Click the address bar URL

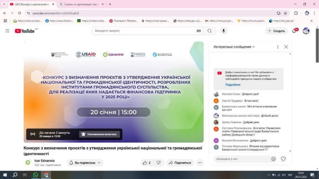click(x=56, y=13)
